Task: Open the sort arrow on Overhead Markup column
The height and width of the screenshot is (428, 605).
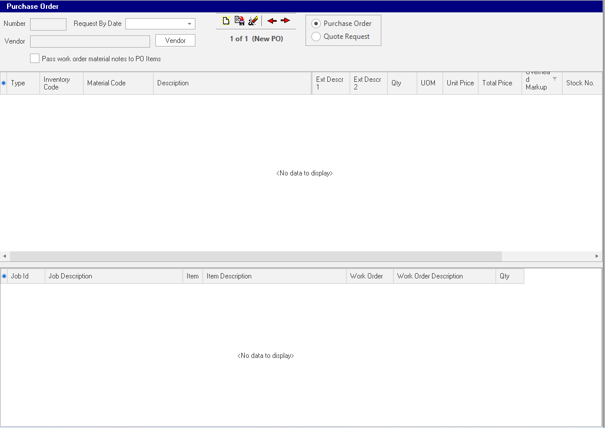Action: [x=554, y=79]
